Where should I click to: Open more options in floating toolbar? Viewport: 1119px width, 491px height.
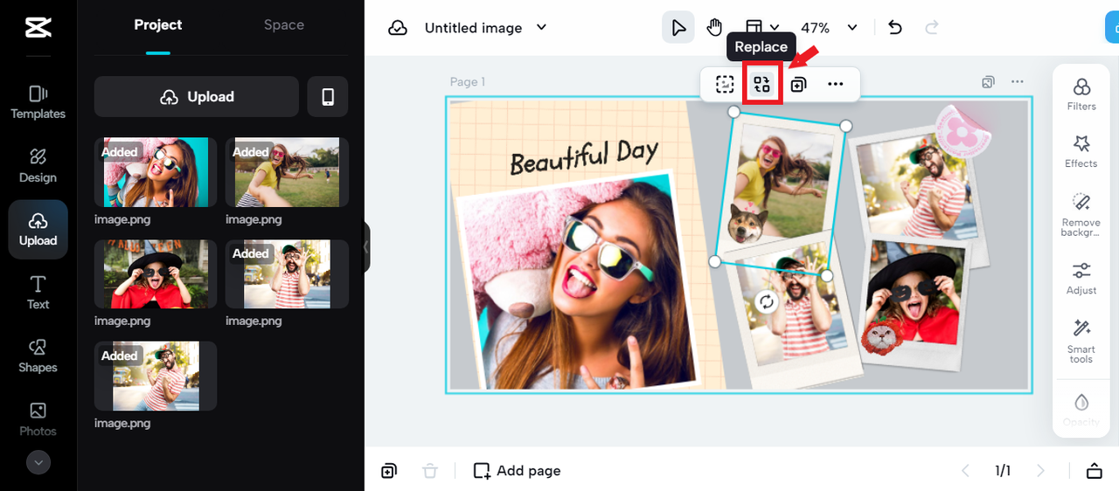click(x=835, y=85)
